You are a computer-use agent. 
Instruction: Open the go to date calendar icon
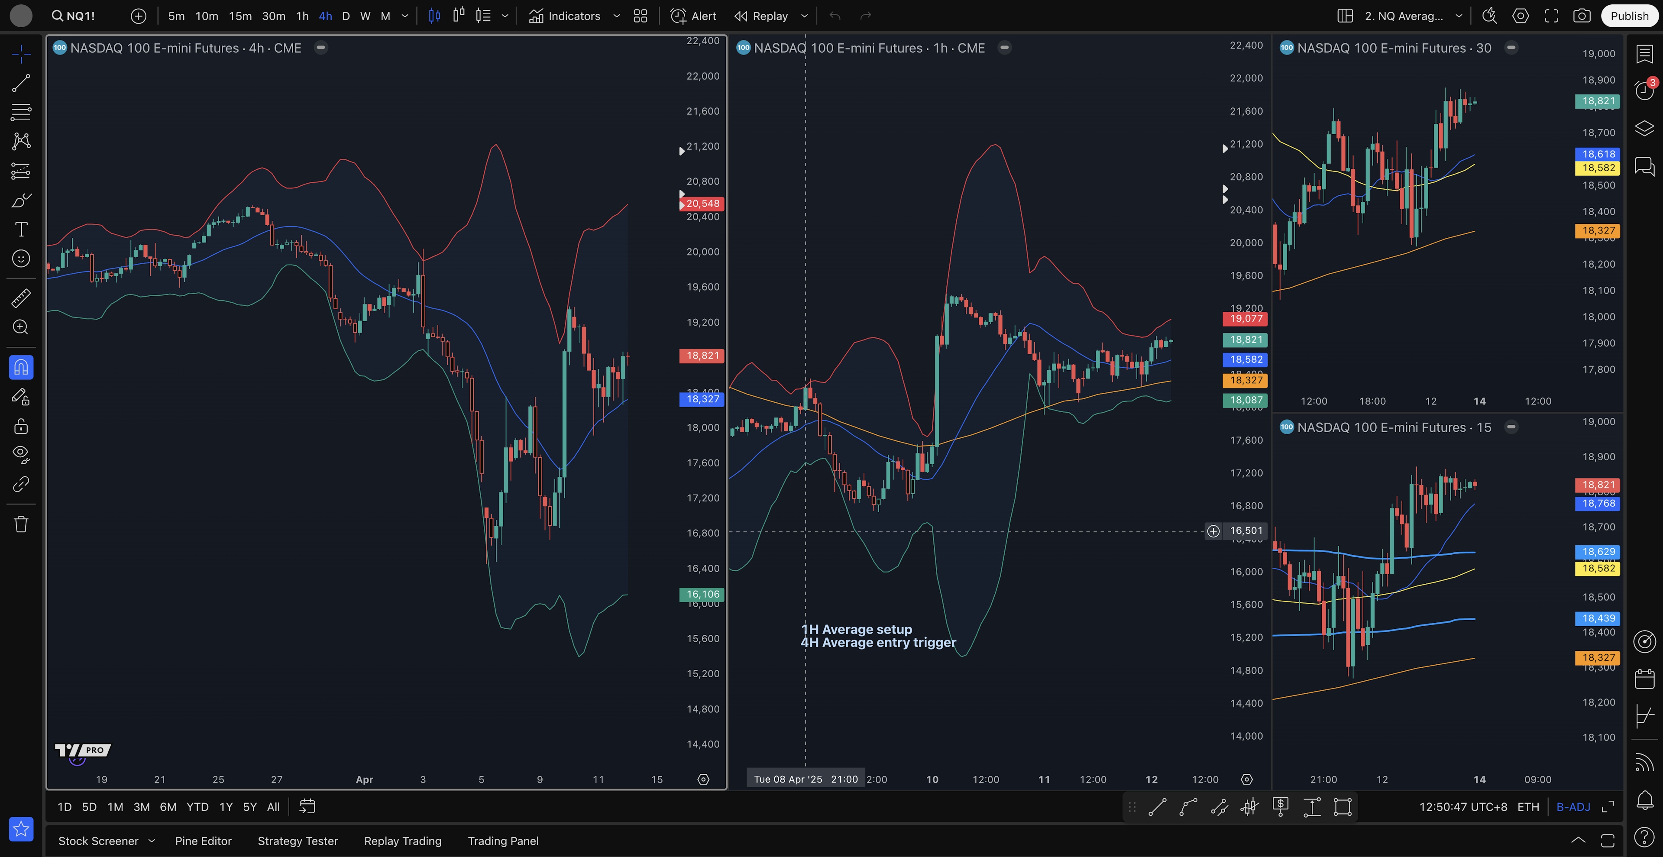click(307, 807)
